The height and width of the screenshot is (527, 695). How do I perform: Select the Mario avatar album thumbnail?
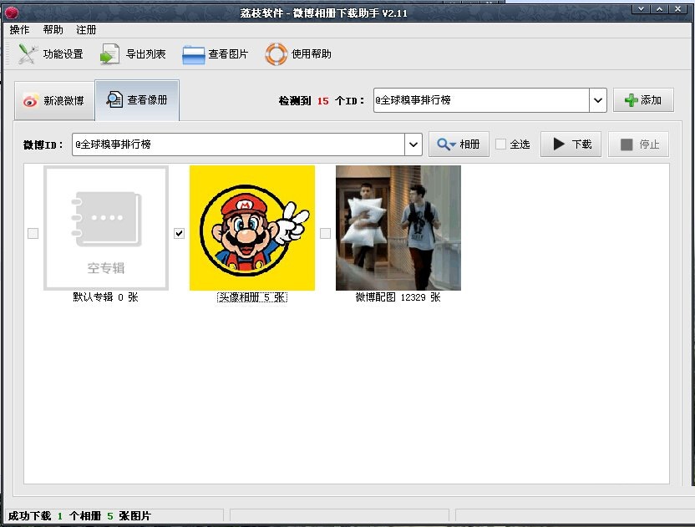252,228
